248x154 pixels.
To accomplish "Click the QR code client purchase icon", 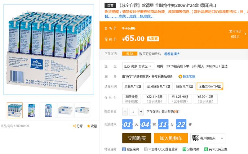I will click(195, 138).
